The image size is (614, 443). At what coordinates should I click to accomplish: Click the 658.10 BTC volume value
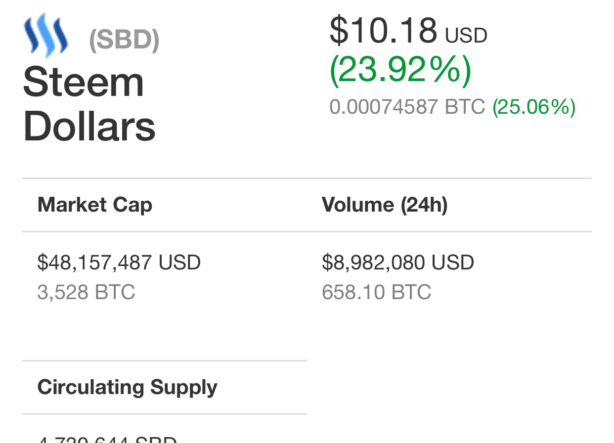click(x=377, y=292)
